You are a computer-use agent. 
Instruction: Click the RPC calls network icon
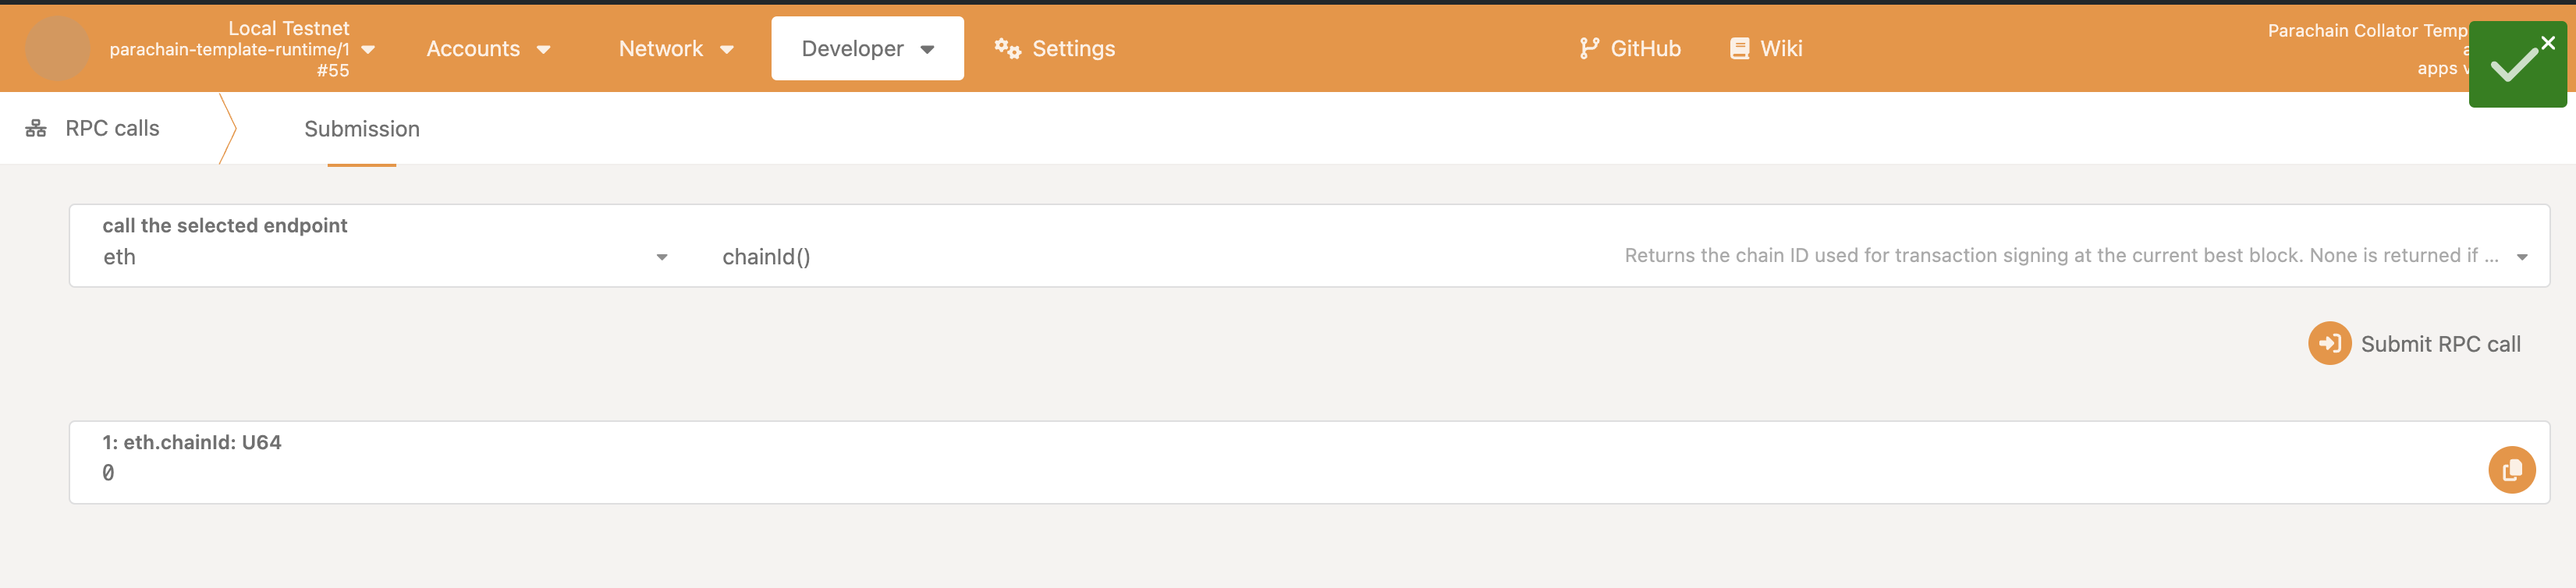[x=36, y=128]
